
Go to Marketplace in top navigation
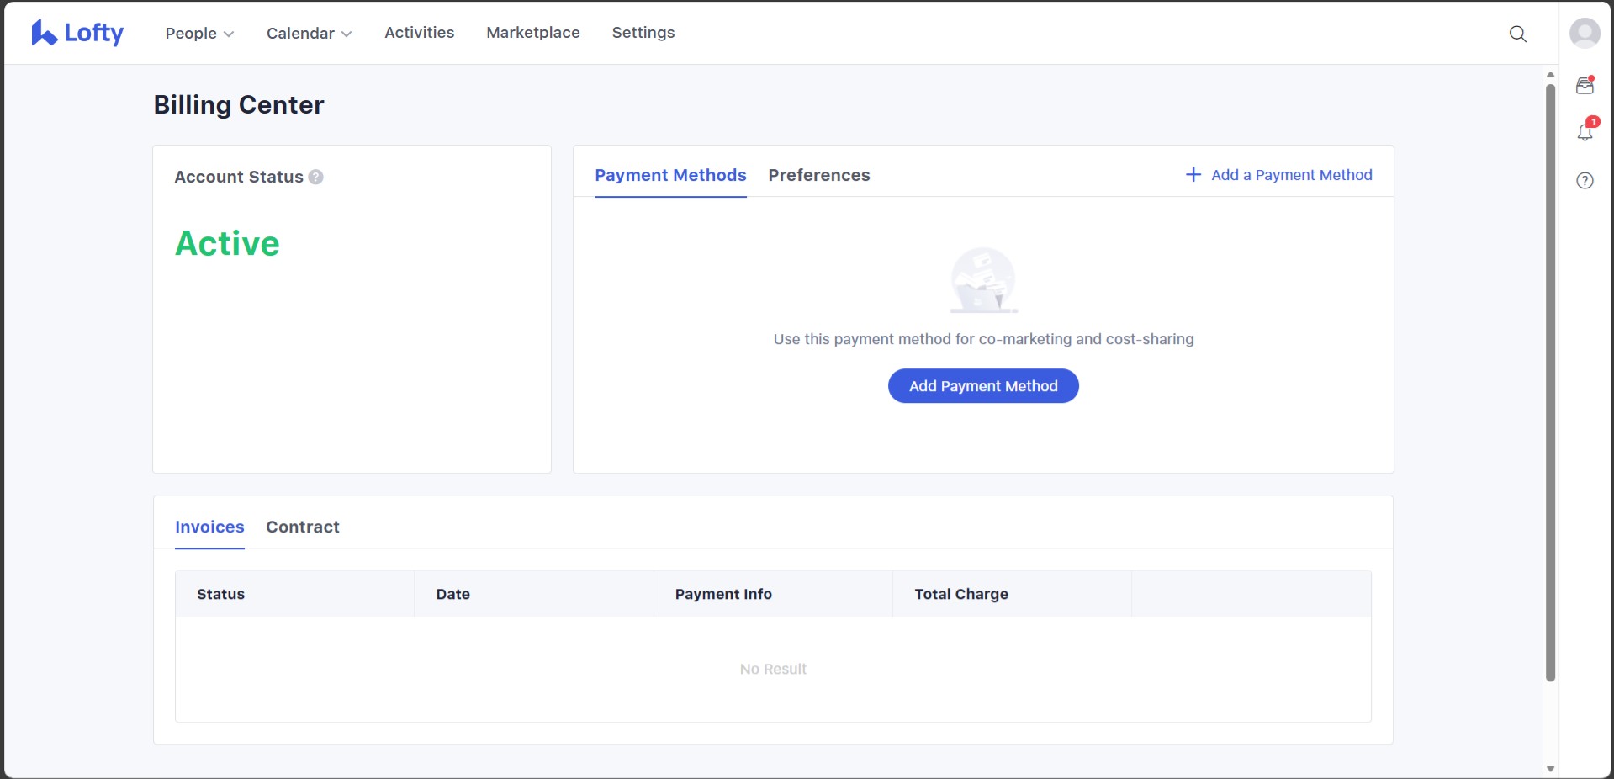pyautogui.click(x=532, y=33)
